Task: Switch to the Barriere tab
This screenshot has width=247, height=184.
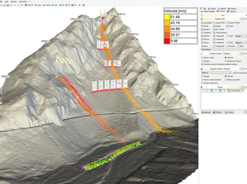Action: [223, 9]
